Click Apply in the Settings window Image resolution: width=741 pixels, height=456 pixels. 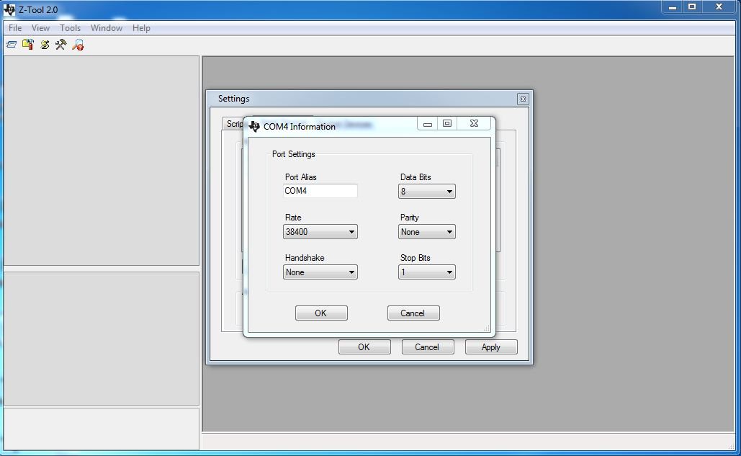pos(491,347)
